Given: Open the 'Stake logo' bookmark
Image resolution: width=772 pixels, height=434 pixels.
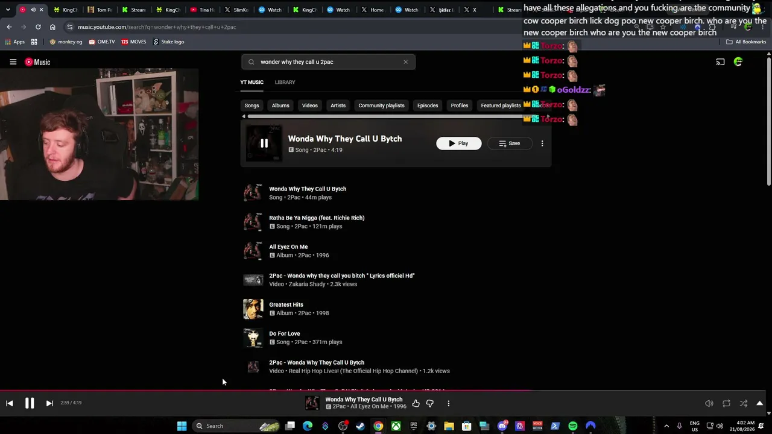Looking at the screenshot, I should tap(168, 42).
